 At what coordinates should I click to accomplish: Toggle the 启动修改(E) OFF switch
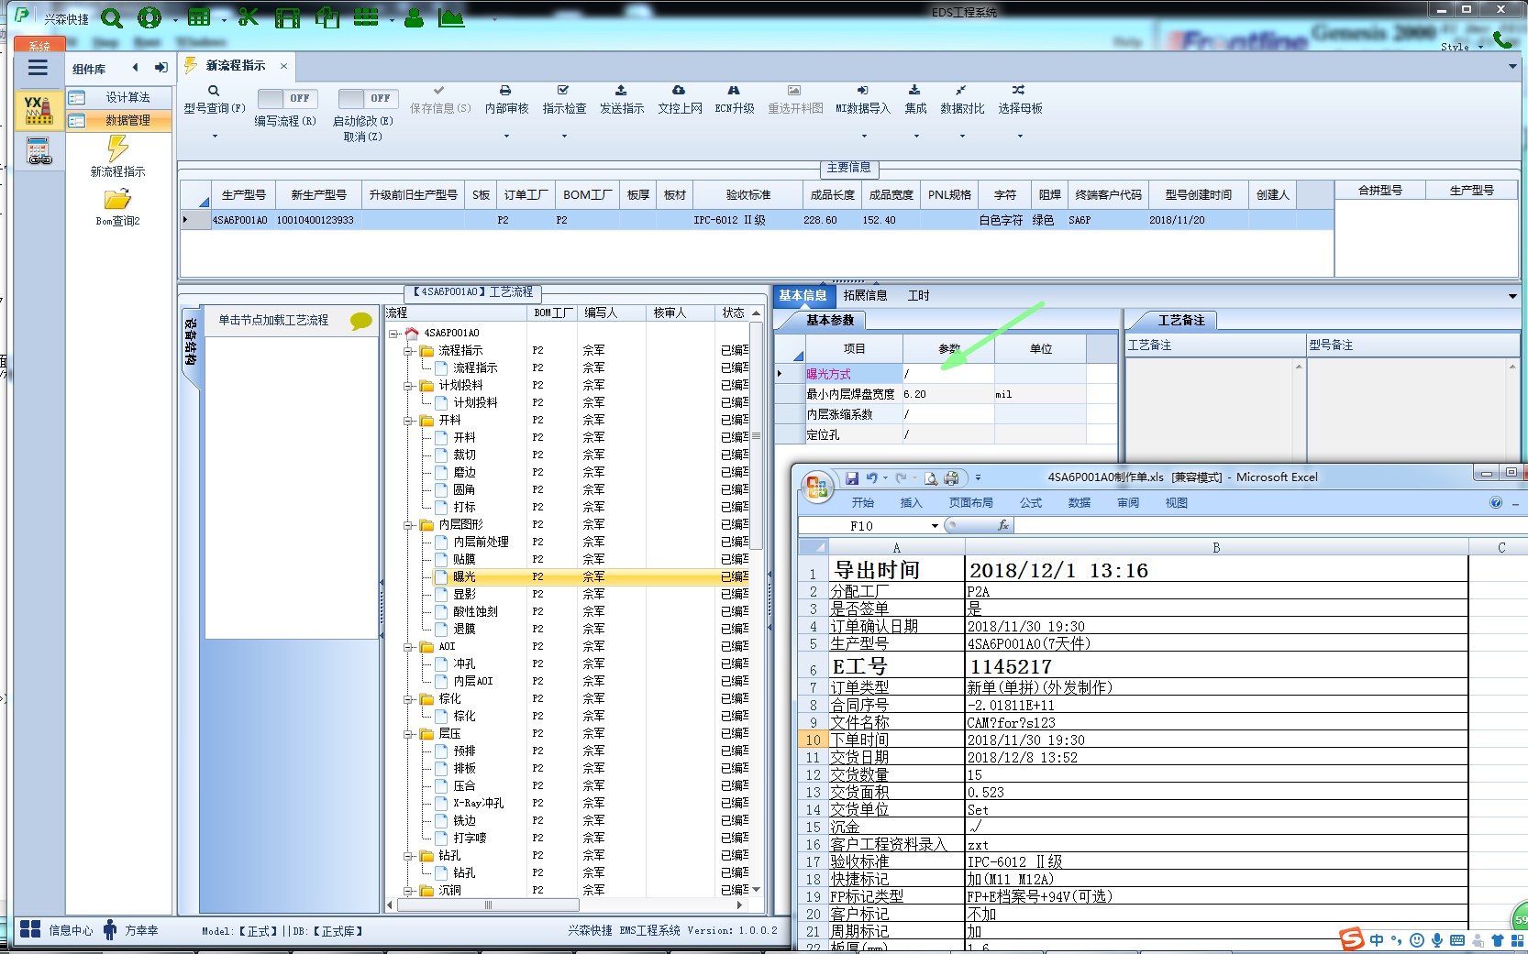click(368, 98)
